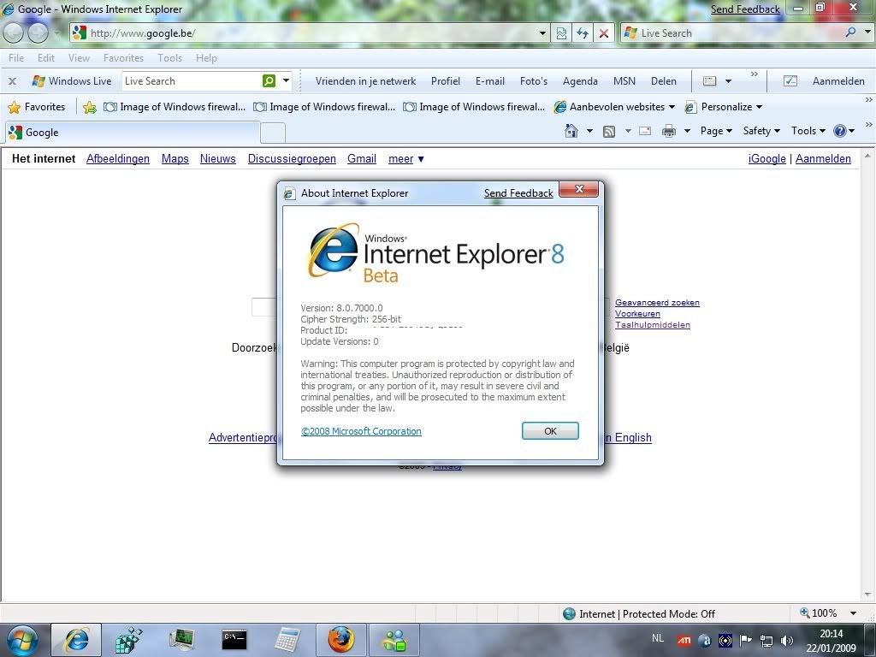This screenshot has height=657, width=876.
Task: Open the Windows Live Messenger taskbar icon
Action: [394, 640]
